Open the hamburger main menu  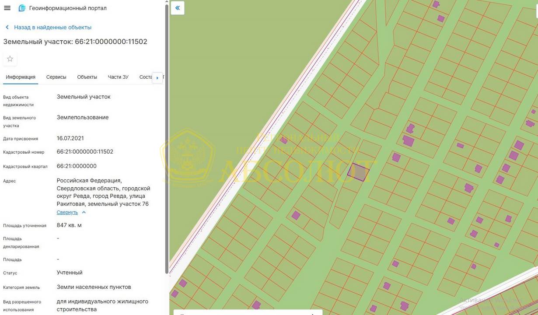(7, 8)
